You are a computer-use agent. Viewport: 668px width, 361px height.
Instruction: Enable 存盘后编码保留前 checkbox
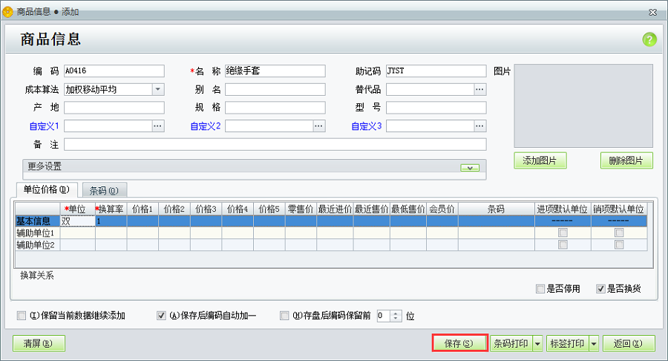click(x=284, y=316)
